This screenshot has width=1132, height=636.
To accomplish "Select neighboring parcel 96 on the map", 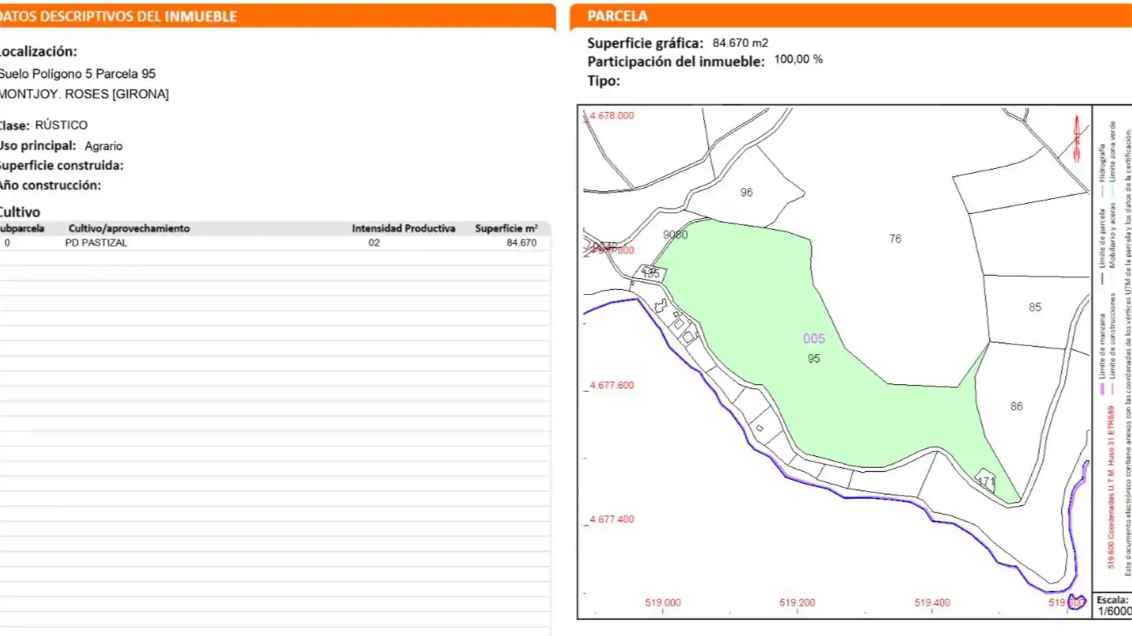I will (x=746, y=193).
